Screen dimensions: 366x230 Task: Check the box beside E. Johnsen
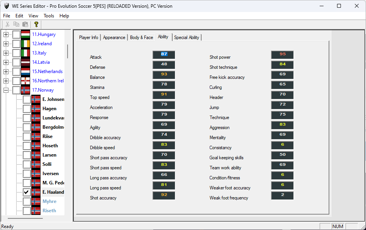click(x=27, y=99)
